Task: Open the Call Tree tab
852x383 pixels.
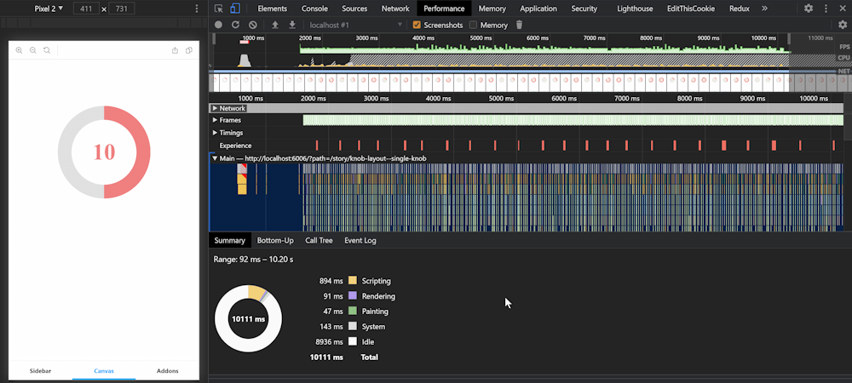Action: [x=319, y=240]
